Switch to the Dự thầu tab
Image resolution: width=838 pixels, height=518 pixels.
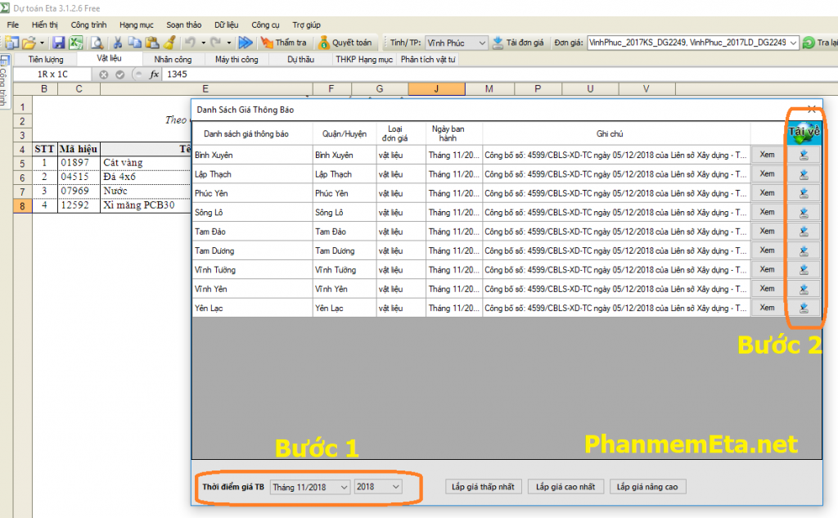click(x=300, y=60)
